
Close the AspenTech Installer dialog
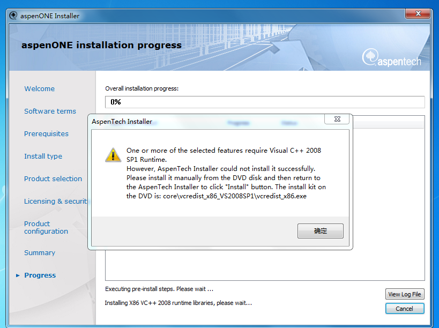pos(337,119)
